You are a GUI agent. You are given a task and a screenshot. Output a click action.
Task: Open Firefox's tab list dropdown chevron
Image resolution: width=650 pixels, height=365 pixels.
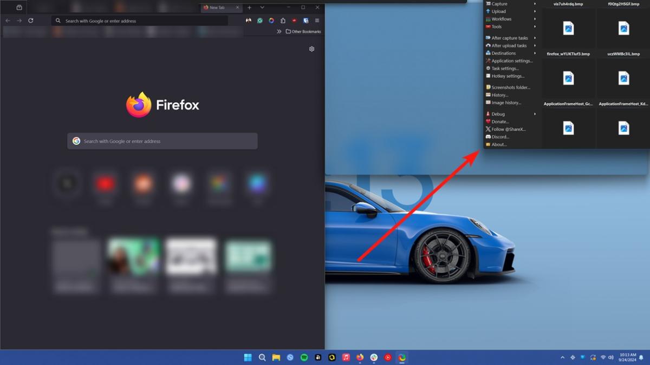262,8
